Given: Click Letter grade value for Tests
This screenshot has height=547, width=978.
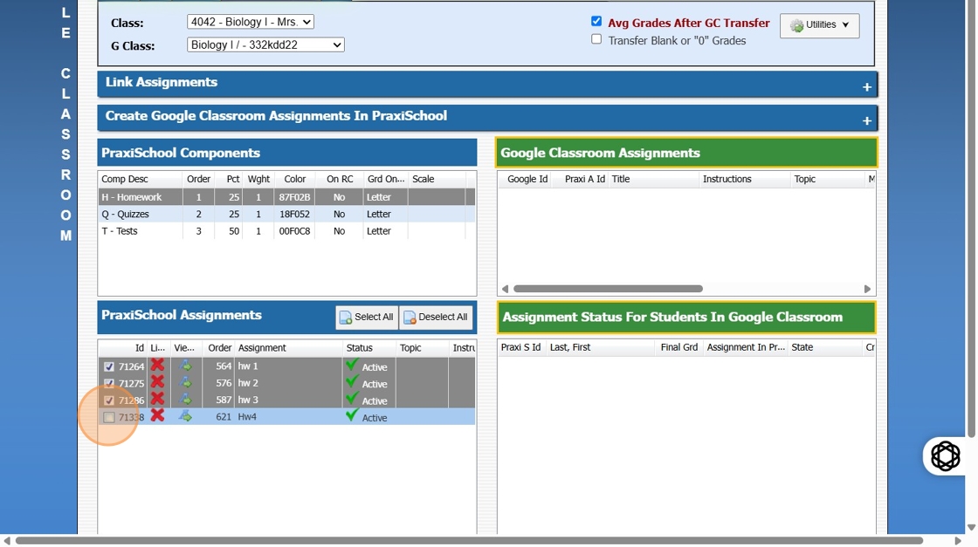Looking at the screenshot, I should [379, 230].
